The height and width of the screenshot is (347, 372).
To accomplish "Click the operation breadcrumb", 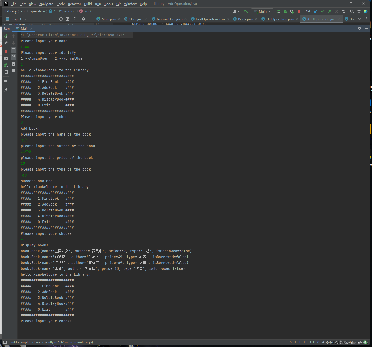I will [37, 11].
